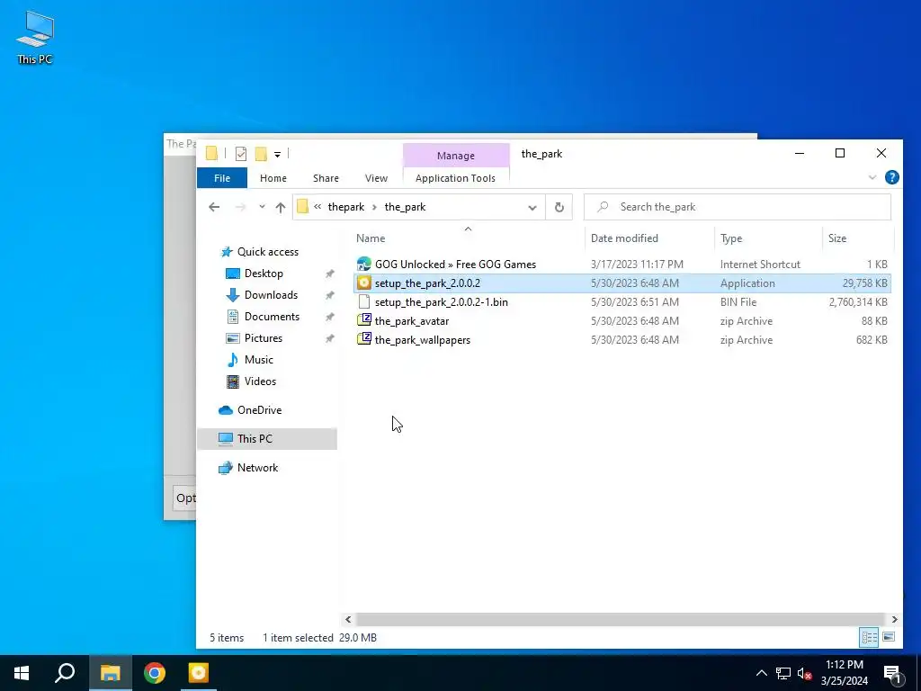The height and width of the screenshot is (691, 921).
Task: Click the scrollbar right arrow
Action: pos(894,619)
